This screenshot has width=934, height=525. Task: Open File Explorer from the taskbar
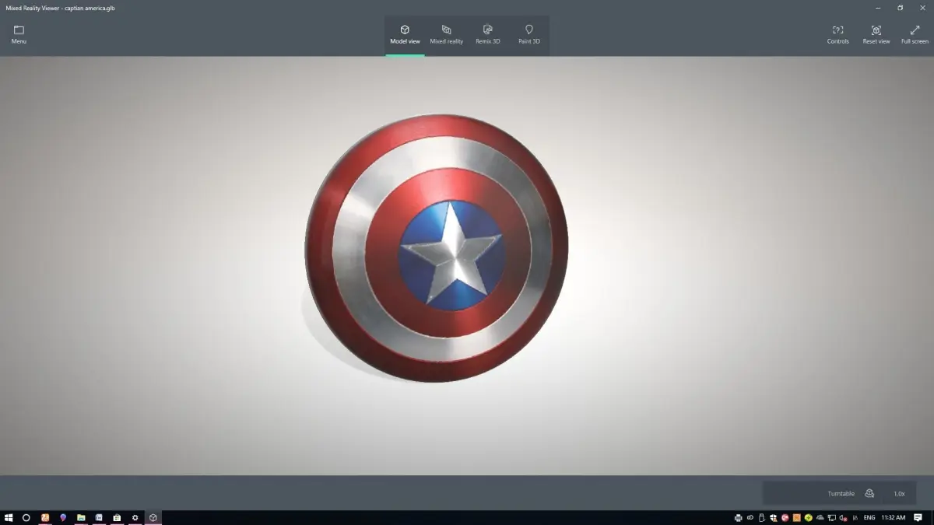(81, 517)
